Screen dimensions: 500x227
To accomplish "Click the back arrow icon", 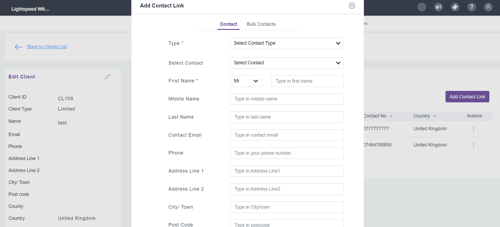I will pyautogui.click(x=18, y=47).
